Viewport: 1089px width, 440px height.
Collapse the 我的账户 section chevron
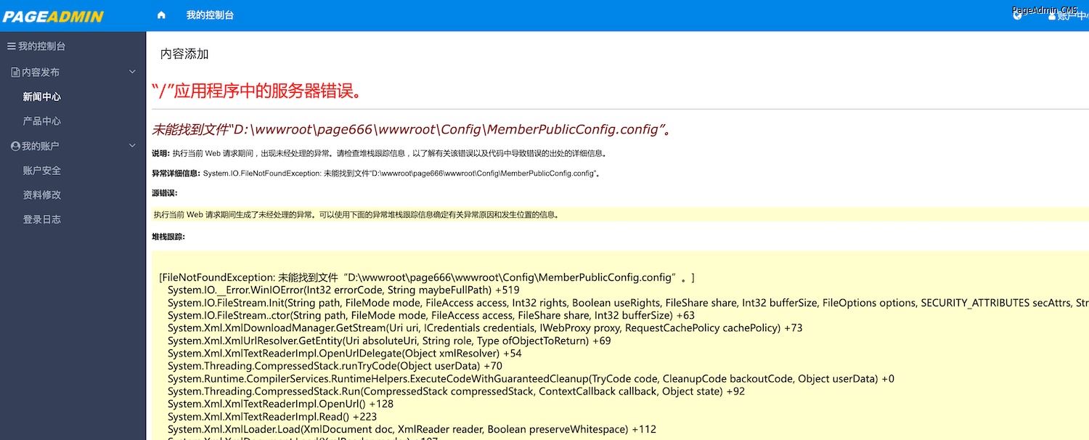[132, 146]
